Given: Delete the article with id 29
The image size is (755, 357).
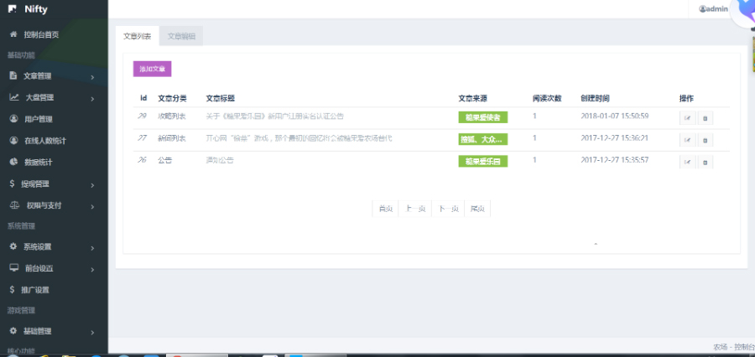Looking at the screenshot, I should 705,118.
